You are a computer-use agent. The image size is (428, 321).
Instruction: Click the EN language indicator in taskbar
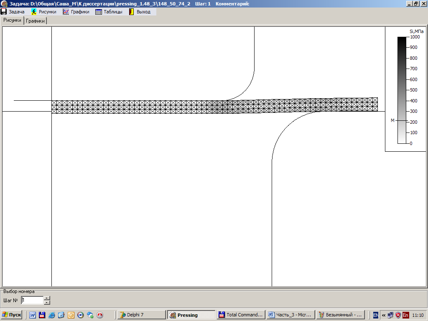point(376,315)
